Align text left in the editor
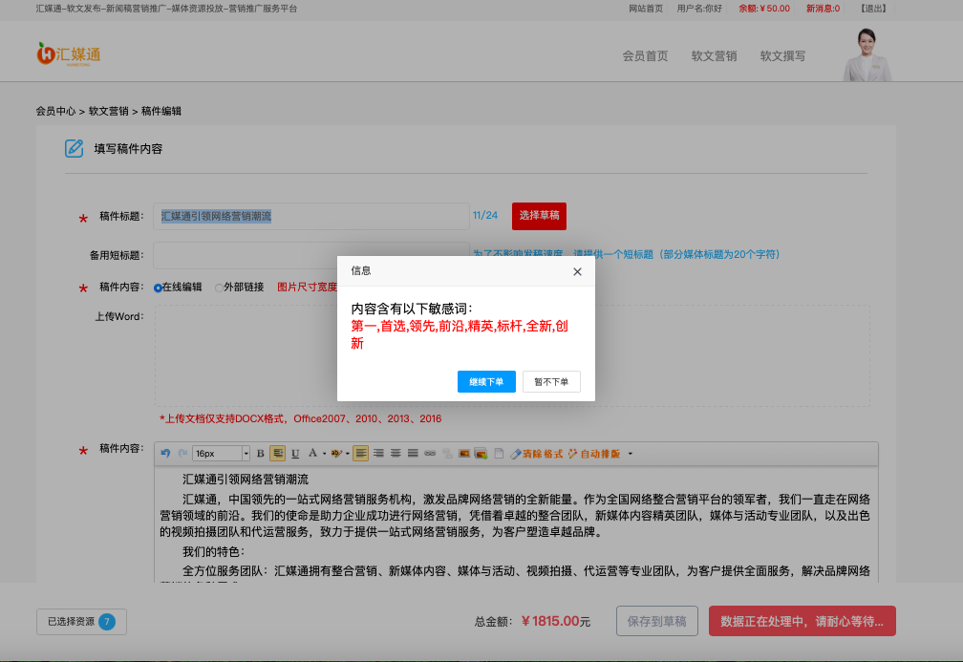Screen dimensions: 963x662 (360, 453)
